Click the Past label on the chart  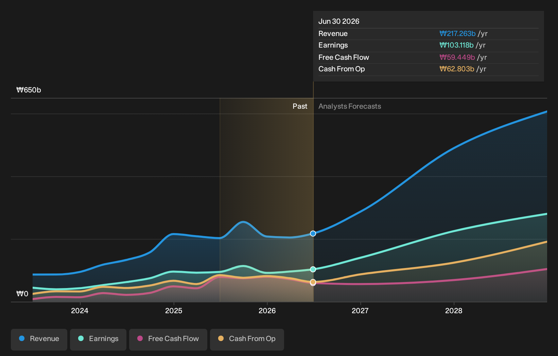[300, 106]
